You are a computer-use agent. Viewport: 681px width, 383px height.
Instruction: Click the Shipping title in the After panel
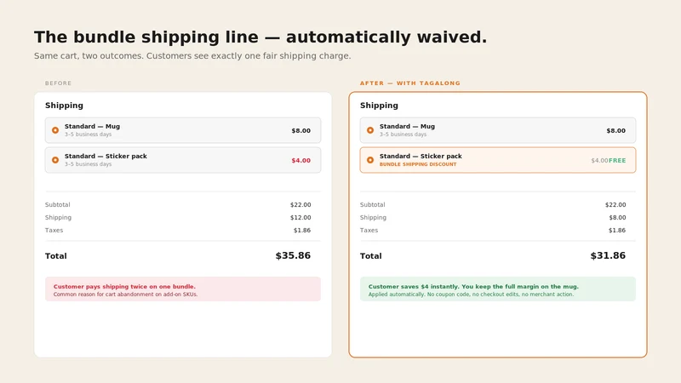click(379, 106)
